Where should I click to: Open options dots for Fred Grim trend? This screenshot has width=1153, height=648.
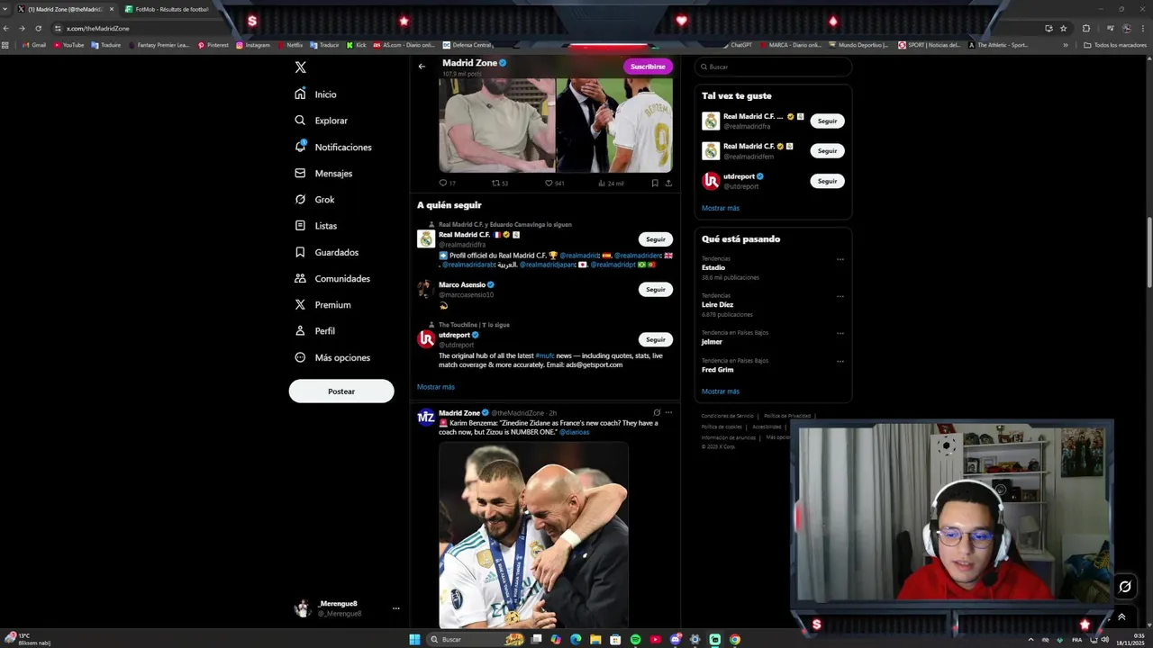840,361
